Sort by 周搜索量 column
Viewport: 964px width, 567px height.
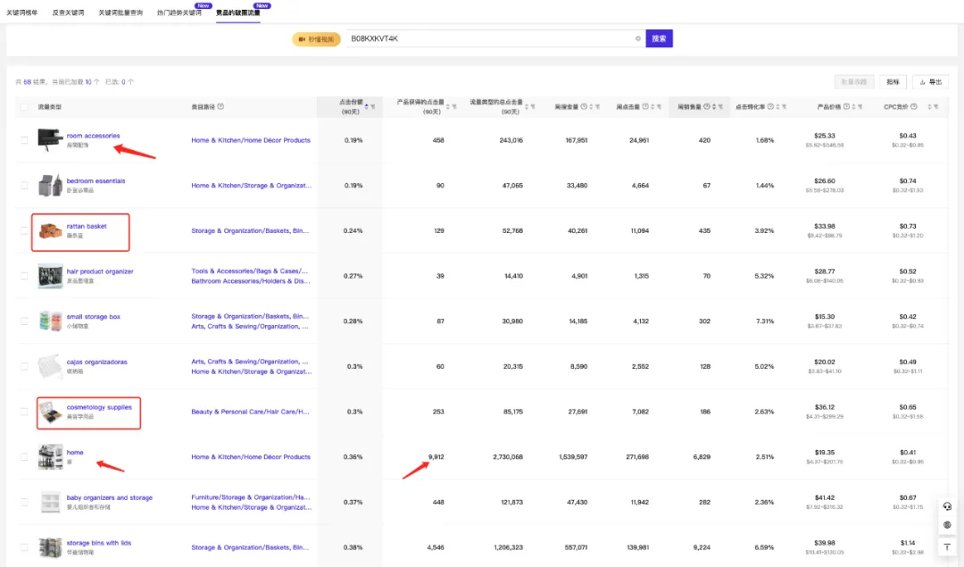click(x=591, y=107)
